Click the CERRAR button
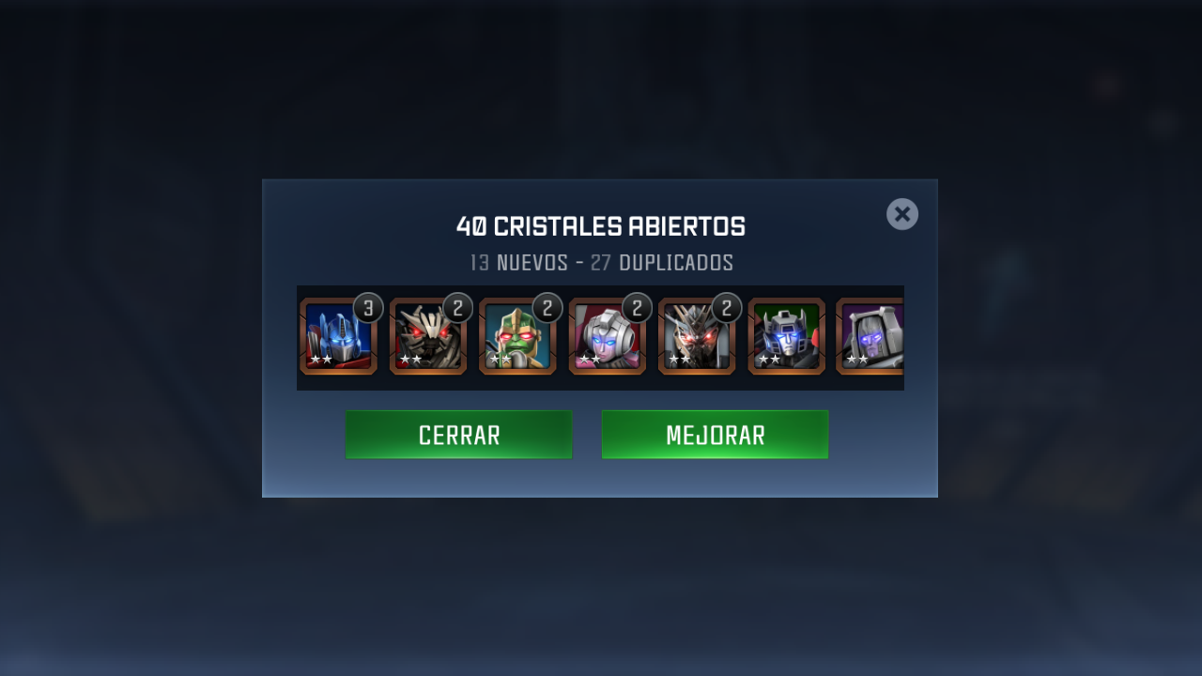Viewport: 1202px width, 676px height. point(459,435)
